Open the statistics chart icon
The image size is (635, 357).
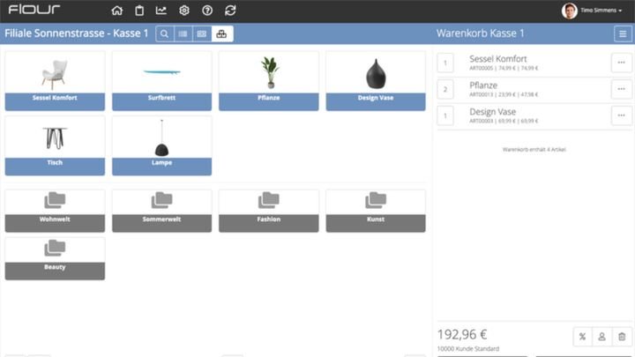click(161, 11)
